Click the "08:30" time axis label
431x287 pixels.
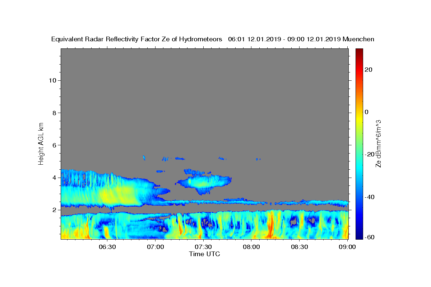pos(299,247)
